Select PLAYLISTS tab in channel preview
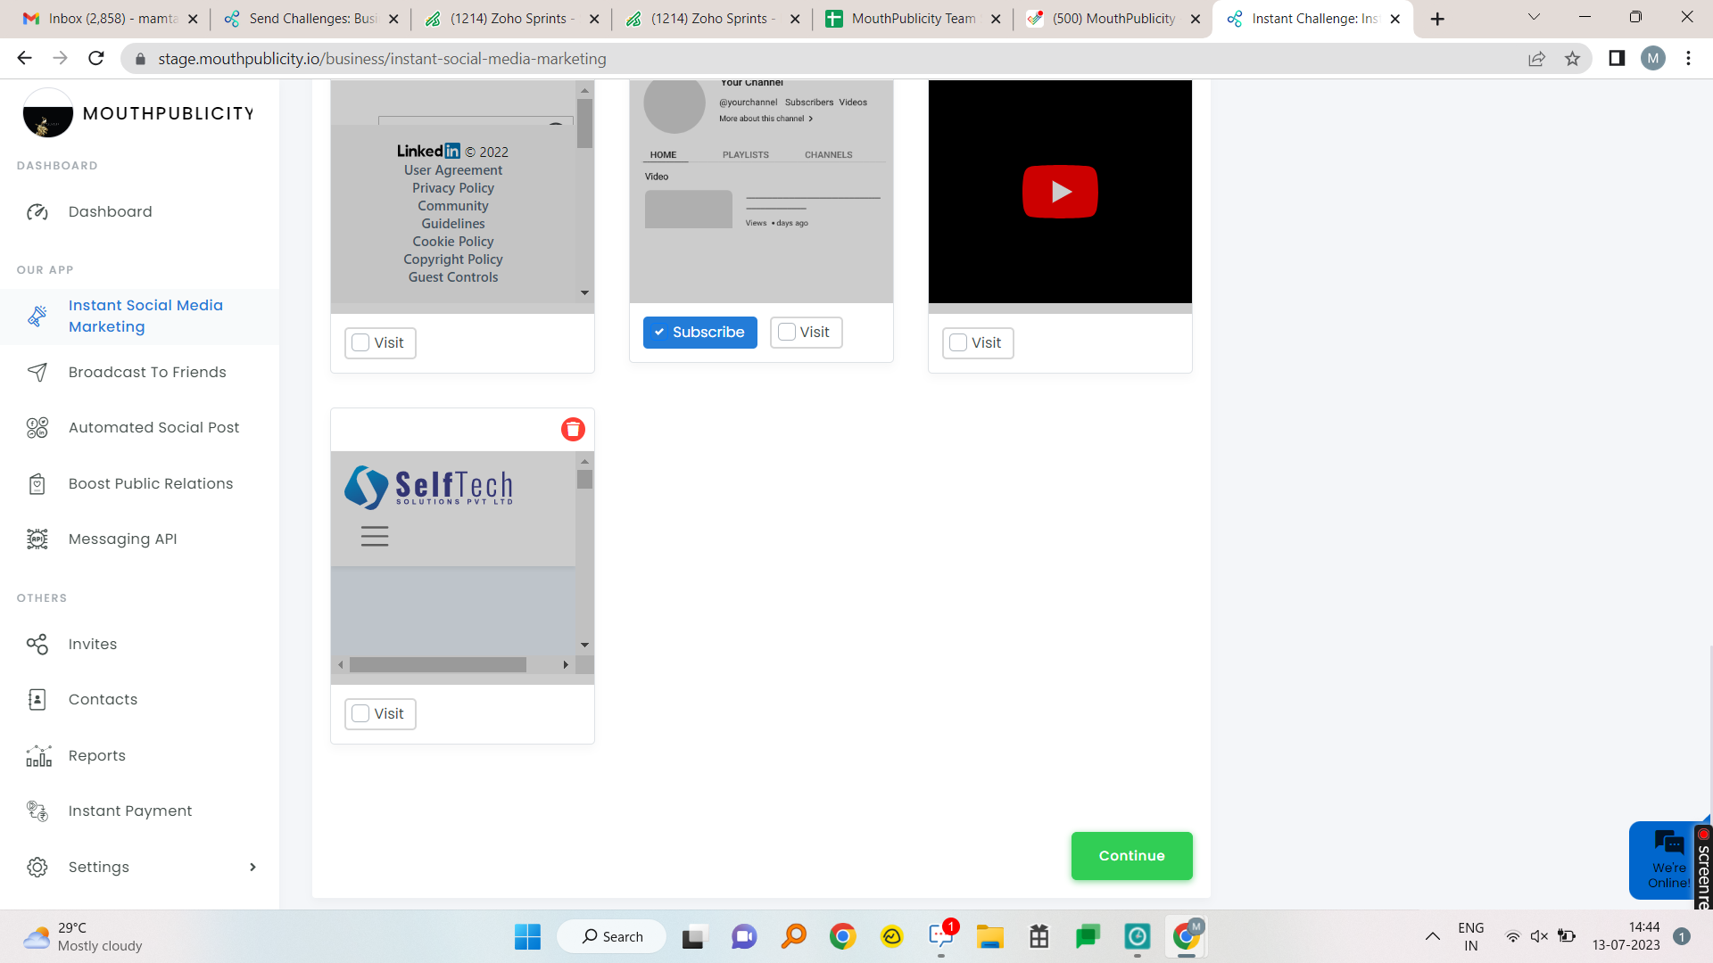Image resolution: width=1713 pixels, height=963 pixels. pyautogui.click(x=746, y=155)
